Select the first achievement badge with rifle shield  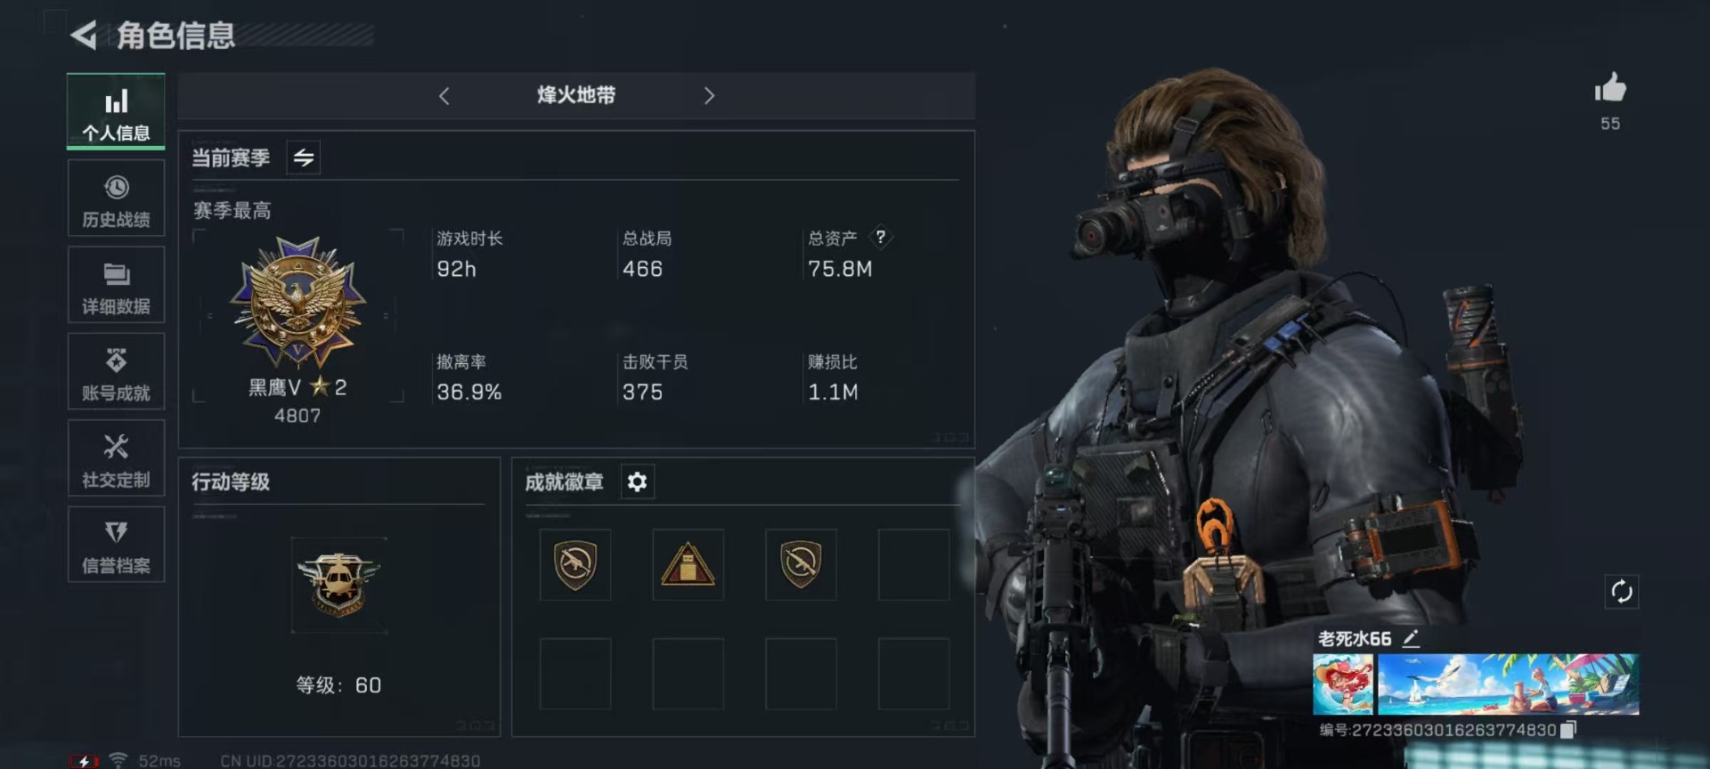[575, 564]
